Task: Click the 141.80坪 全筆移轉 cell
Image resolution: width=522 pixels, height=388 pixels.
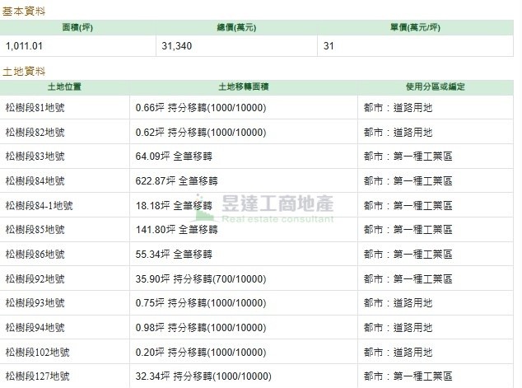Action: pos(244,230)
